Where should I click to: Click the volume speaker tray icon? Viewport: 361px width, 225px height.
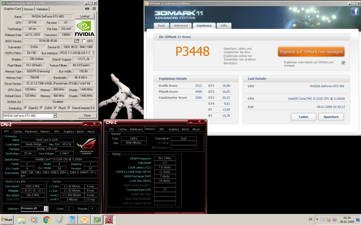tap(323, 220)
